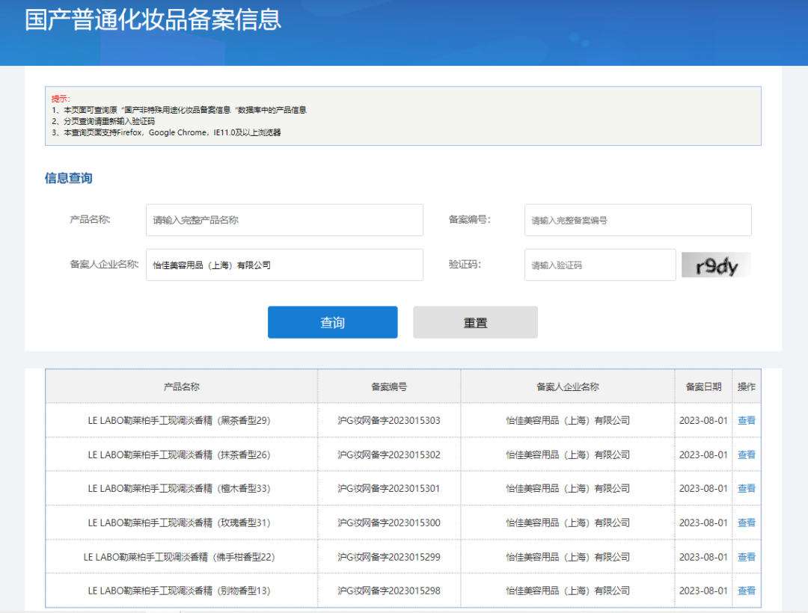Open 查看 for 黑茶香型29 row
The width and height of the screenshot is (808, 613).
746,421
